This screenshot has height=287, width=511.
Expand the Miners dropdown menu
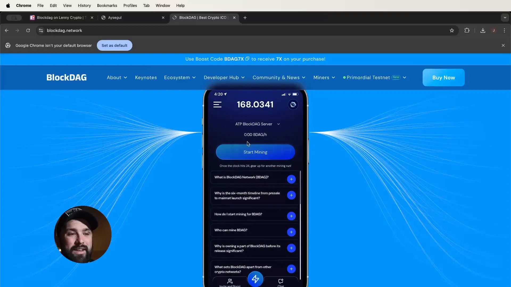click(x=324, y=78)
